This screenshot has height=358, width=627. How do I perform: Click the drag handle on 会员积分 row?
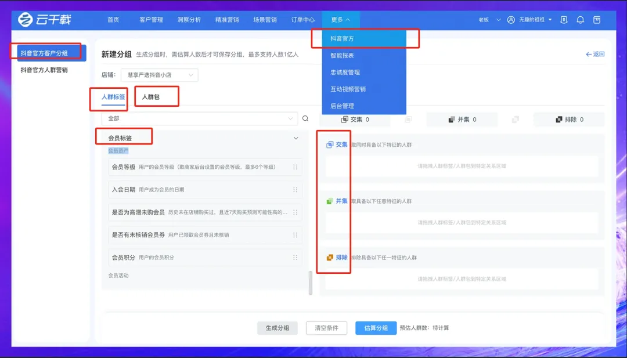295,258
